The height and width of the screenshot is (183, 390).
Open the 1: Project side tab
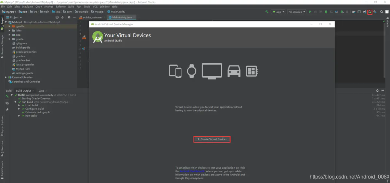point(2,23)
